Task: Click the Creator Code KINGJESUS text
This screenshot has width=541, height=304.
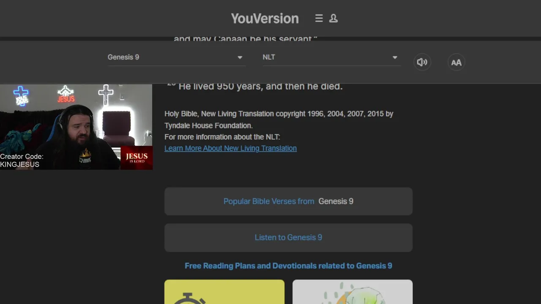Action: (x=22, y=160)
